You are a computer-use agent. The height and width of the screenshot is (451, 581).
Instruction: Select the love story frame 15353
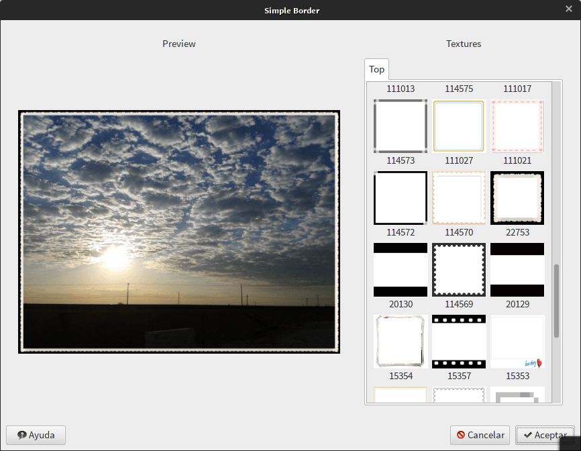[517, 342]
